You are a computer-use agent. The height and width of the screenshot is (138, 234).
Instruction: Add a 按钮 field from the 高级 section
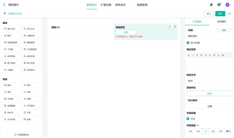pyautogui.click(x=31, y=119)
